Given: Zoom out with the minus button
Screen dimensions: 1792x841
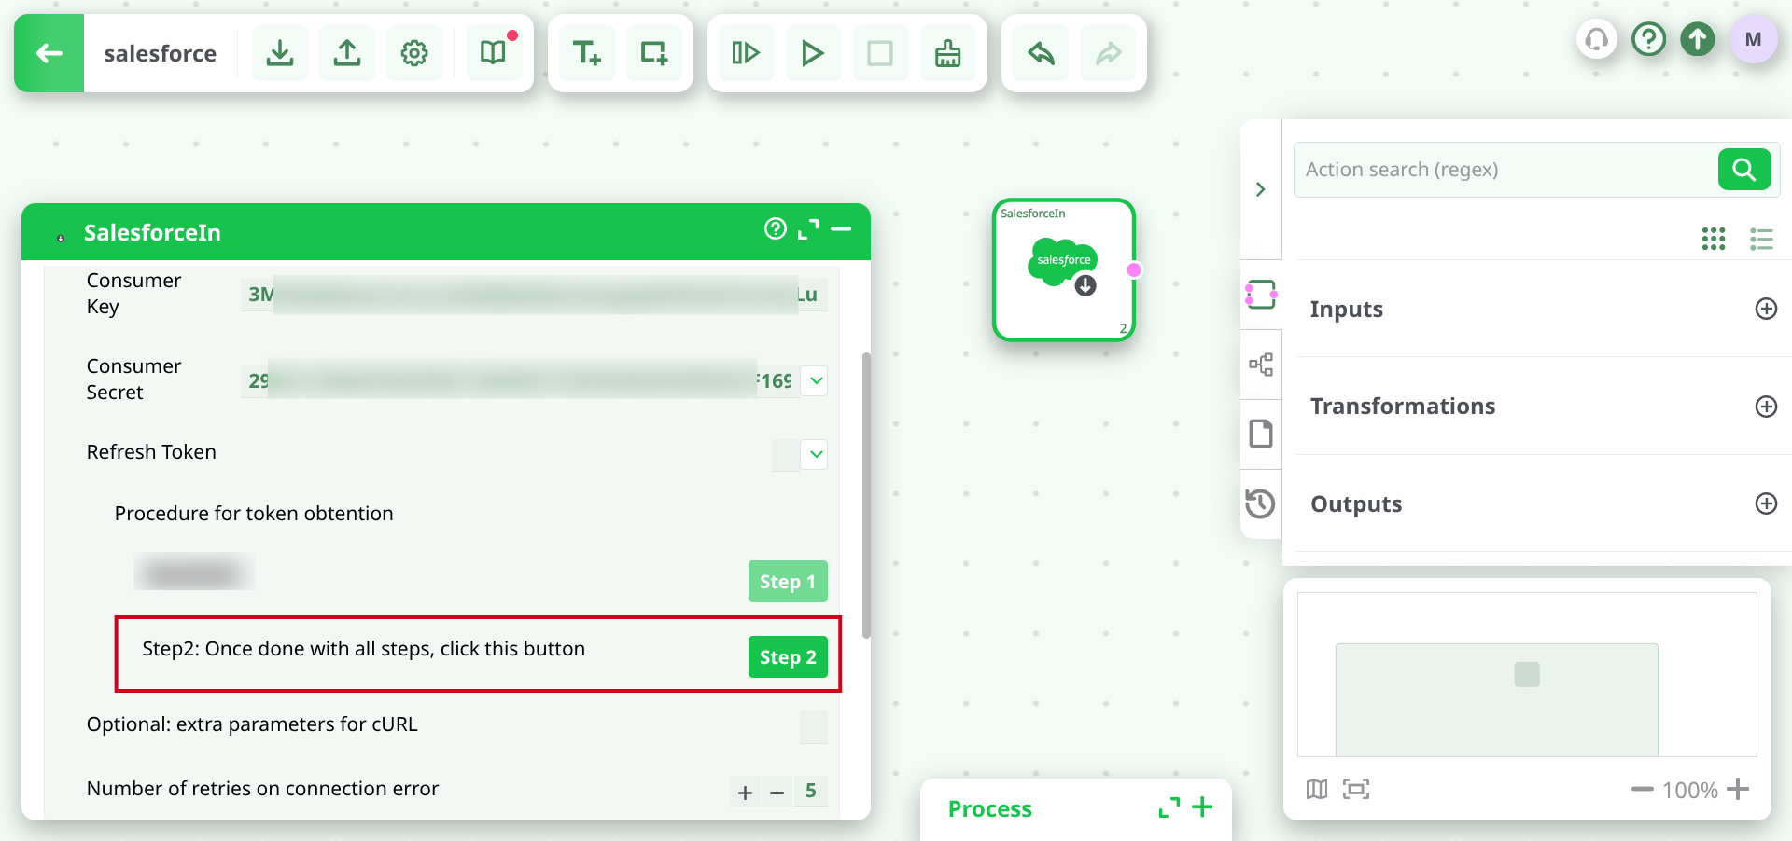Looking at the screenshot, I should [x=1642, y=790].
